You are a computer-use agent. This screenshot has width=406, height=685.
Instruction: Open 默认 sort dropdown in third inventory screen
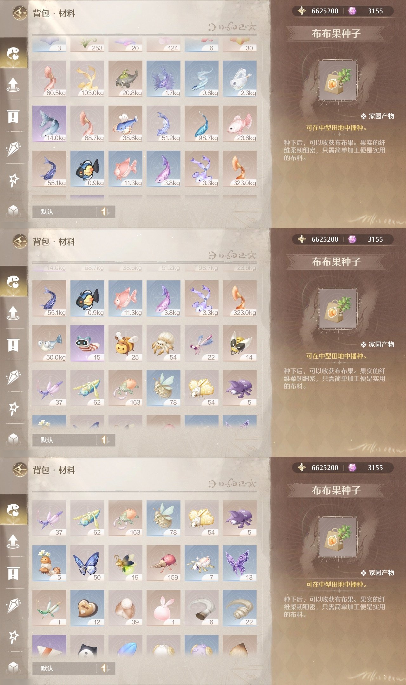pyautogui.click(x=65, y=668)
